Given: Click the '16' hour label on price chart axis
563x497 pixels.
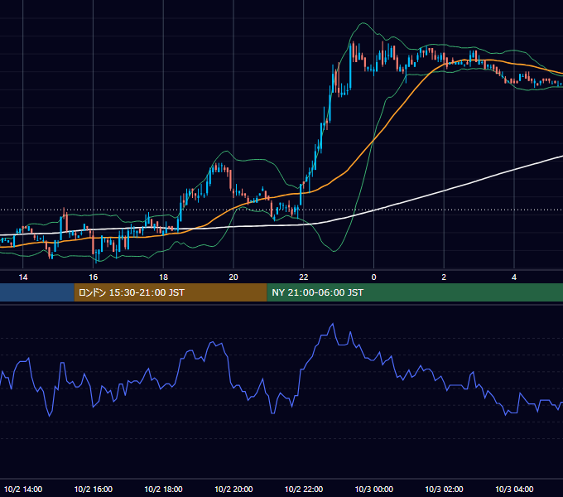Looking at the screenshot, I should 94,277.
